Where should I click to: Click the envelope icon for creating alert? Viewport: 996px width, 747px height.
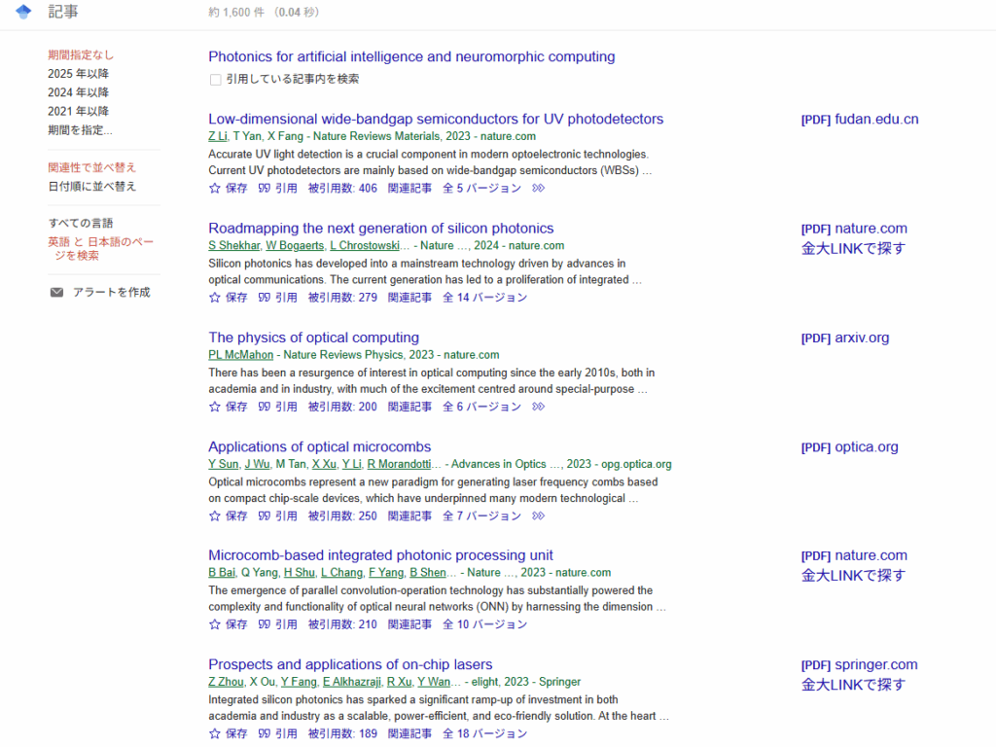[56, 292]
